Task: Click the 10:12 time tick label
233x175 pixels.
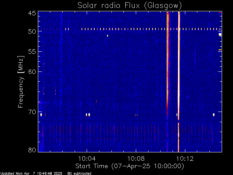Action: (x=185, y=159)
